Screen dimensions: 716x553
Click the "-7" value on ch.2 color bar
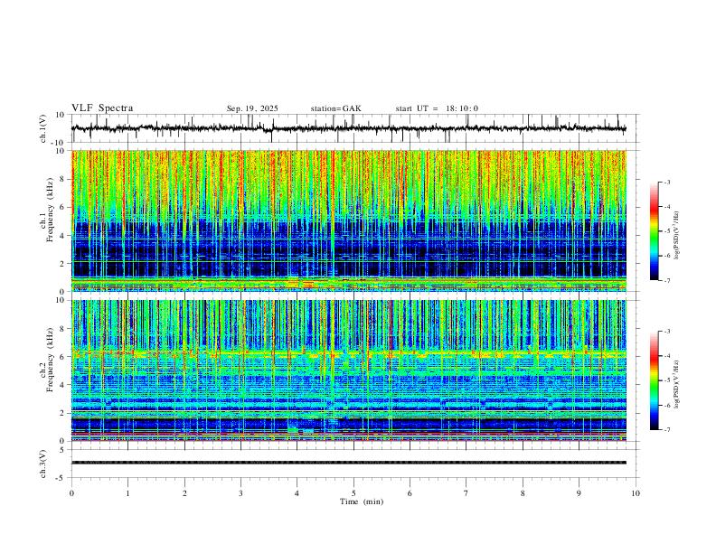tap(666, 430)
